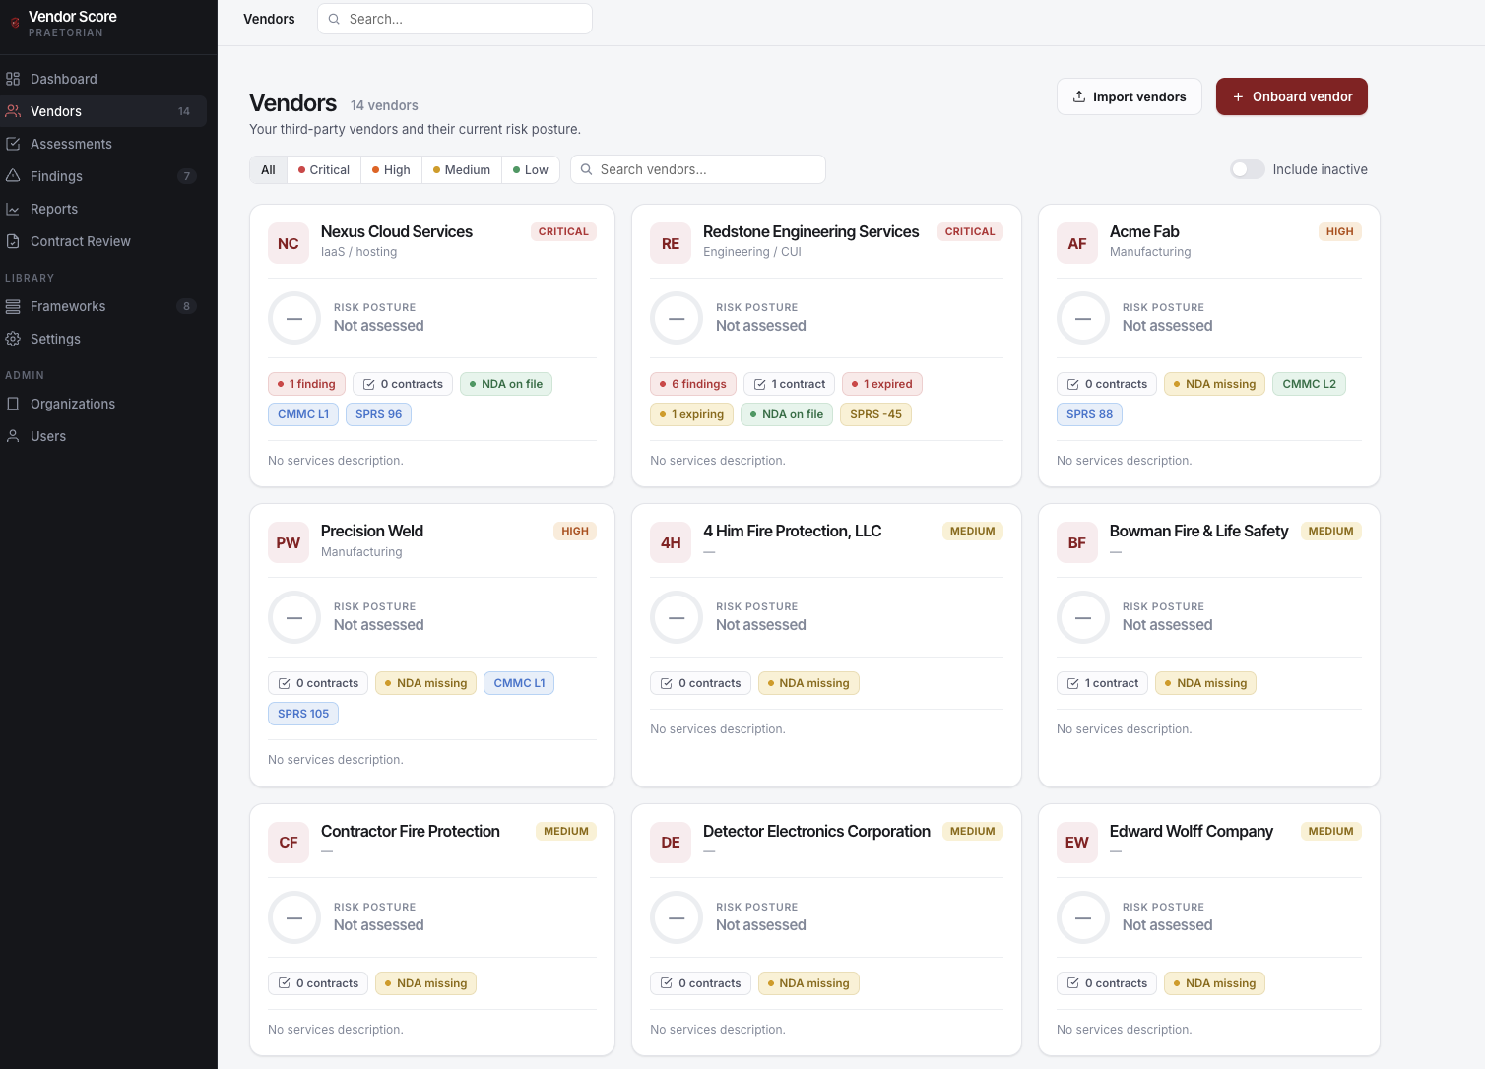
Task: Click the 1 finding tag on Nexus Cloud
Action: [x=306, y=384]
